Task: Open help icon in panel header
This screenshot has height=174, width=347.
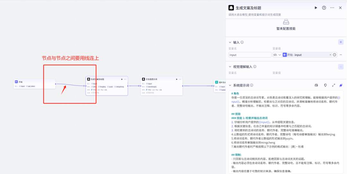Action: click(324, 8)
